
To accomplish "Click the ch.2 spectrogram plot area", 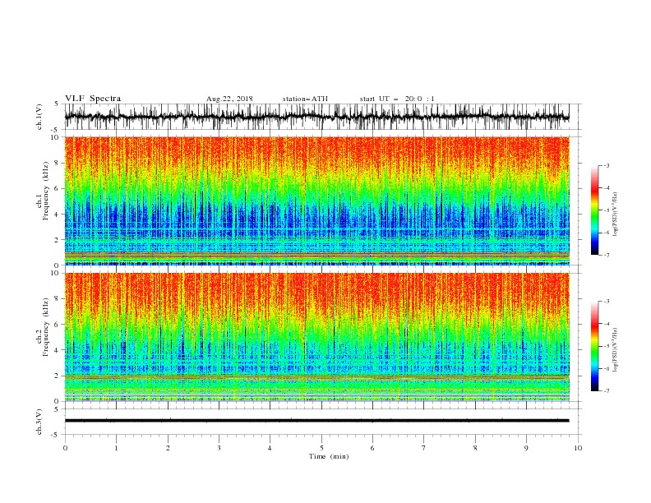I will 316,337.
